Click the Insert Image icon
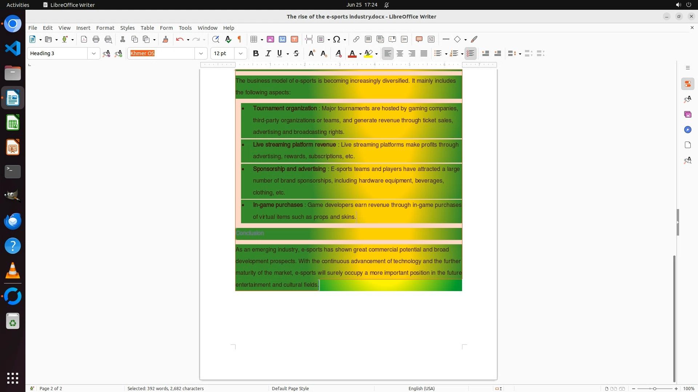The image size is (698, 392). (270, 39)
